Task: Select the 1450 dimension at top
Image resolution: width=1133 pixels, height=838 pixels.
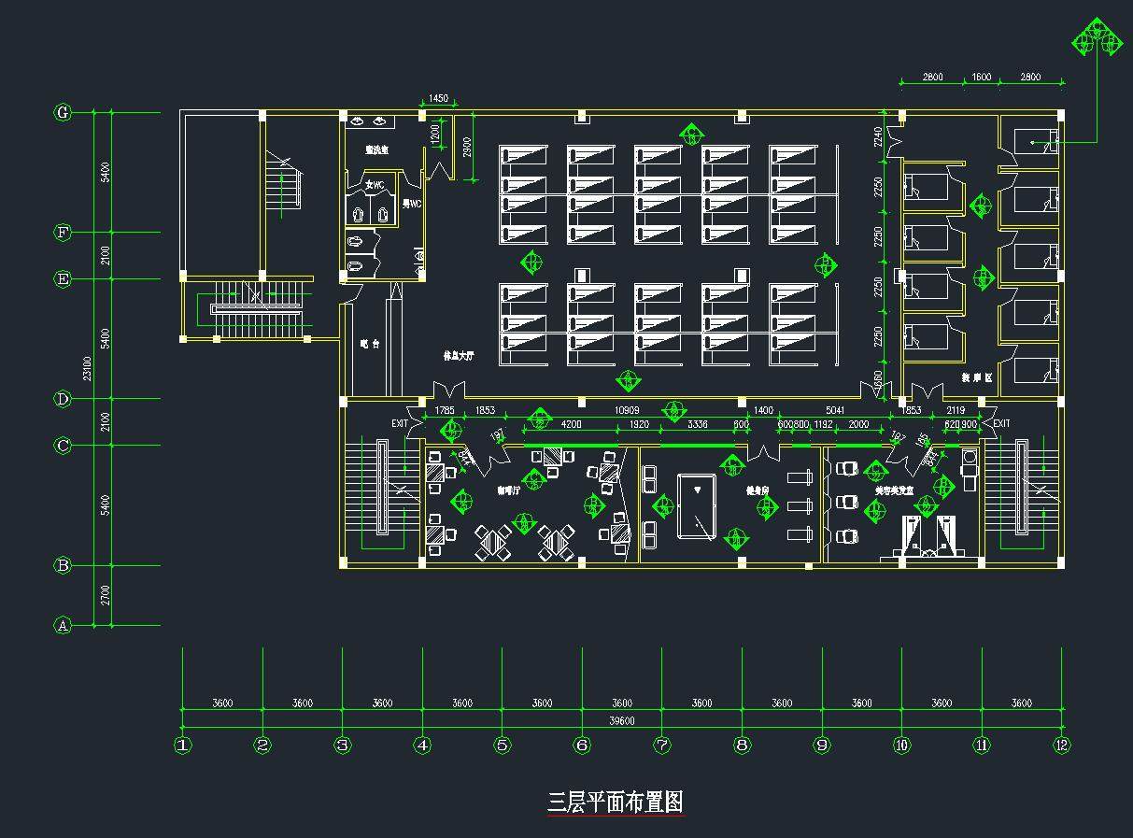Action: [438, 98]
